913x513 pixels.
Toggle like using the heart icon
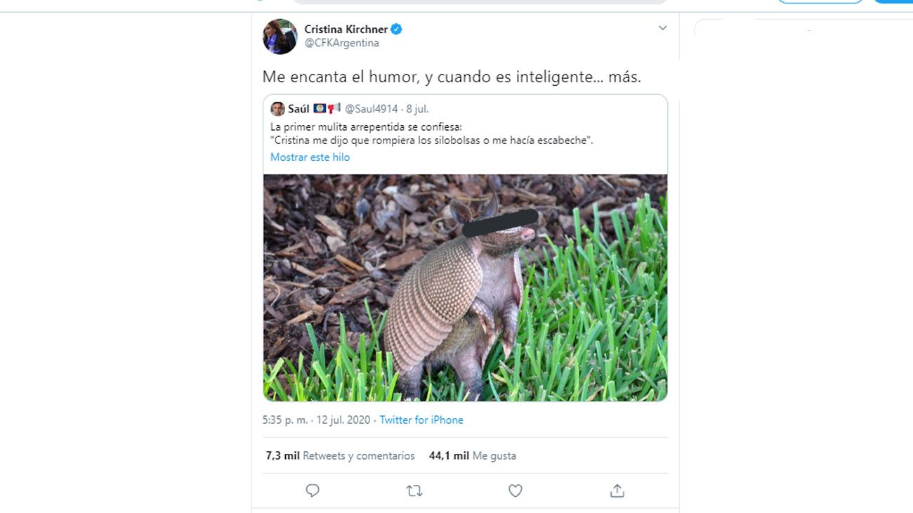point(515,491)
